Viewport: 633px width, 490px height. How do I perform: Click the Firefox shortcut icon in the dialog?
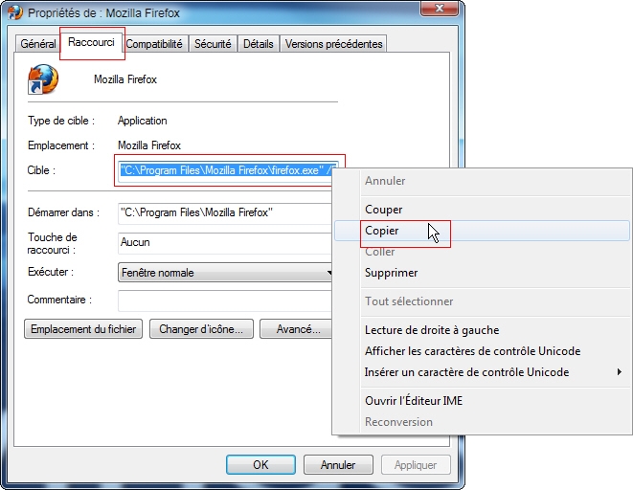[x=43, y=79]
